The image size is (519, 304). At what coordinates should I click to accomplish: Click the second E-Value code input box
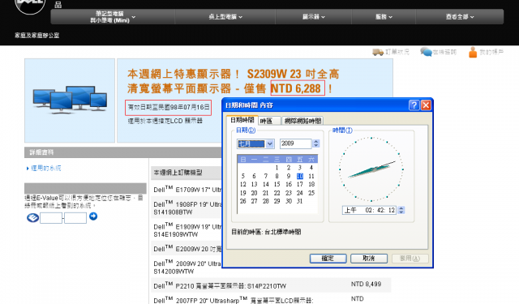75,217
